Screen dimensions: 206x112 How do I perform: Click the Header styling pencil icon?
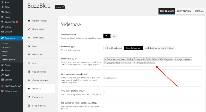coord(29,29)
